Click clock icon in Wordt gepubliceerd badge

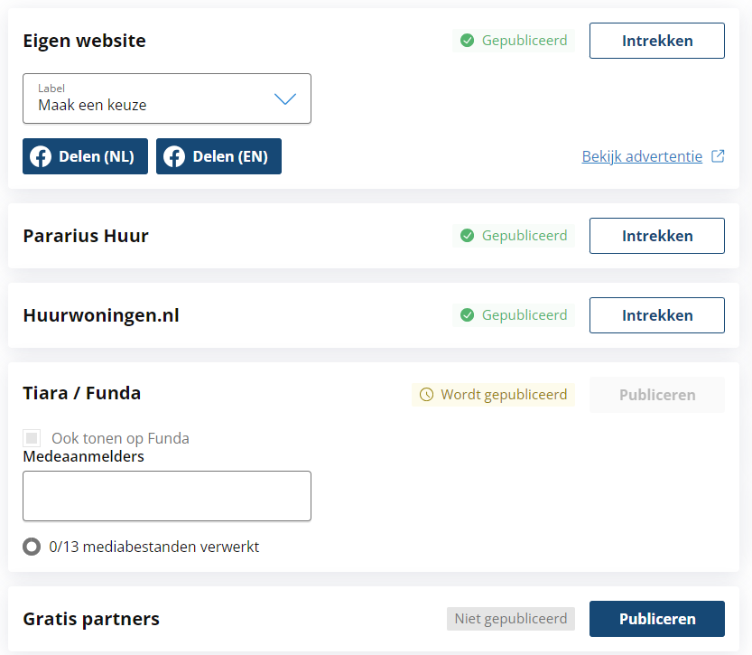(x=426, y=395)
